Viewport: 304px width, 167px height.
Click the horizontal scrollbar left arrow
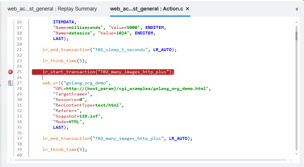tap(11, 160)
